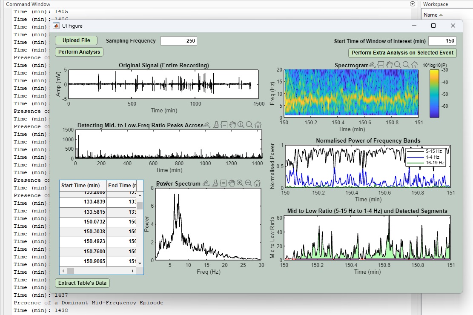The height and width of the screenshot is (315, 473).
Task: Click the Upload File button
Action: click(76, 40)
